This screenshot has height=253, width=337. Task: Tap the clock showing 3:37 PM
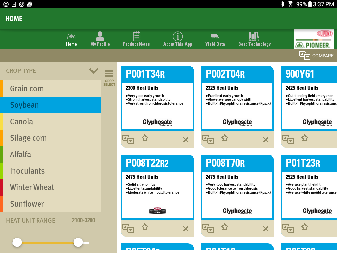[324, 4]
